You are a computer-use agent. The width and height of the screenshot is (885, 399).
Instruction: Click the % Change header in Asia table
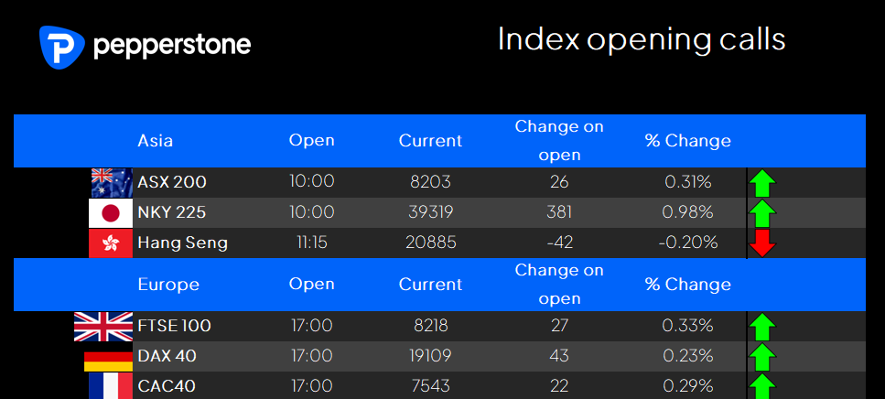[x=688, y=141]
